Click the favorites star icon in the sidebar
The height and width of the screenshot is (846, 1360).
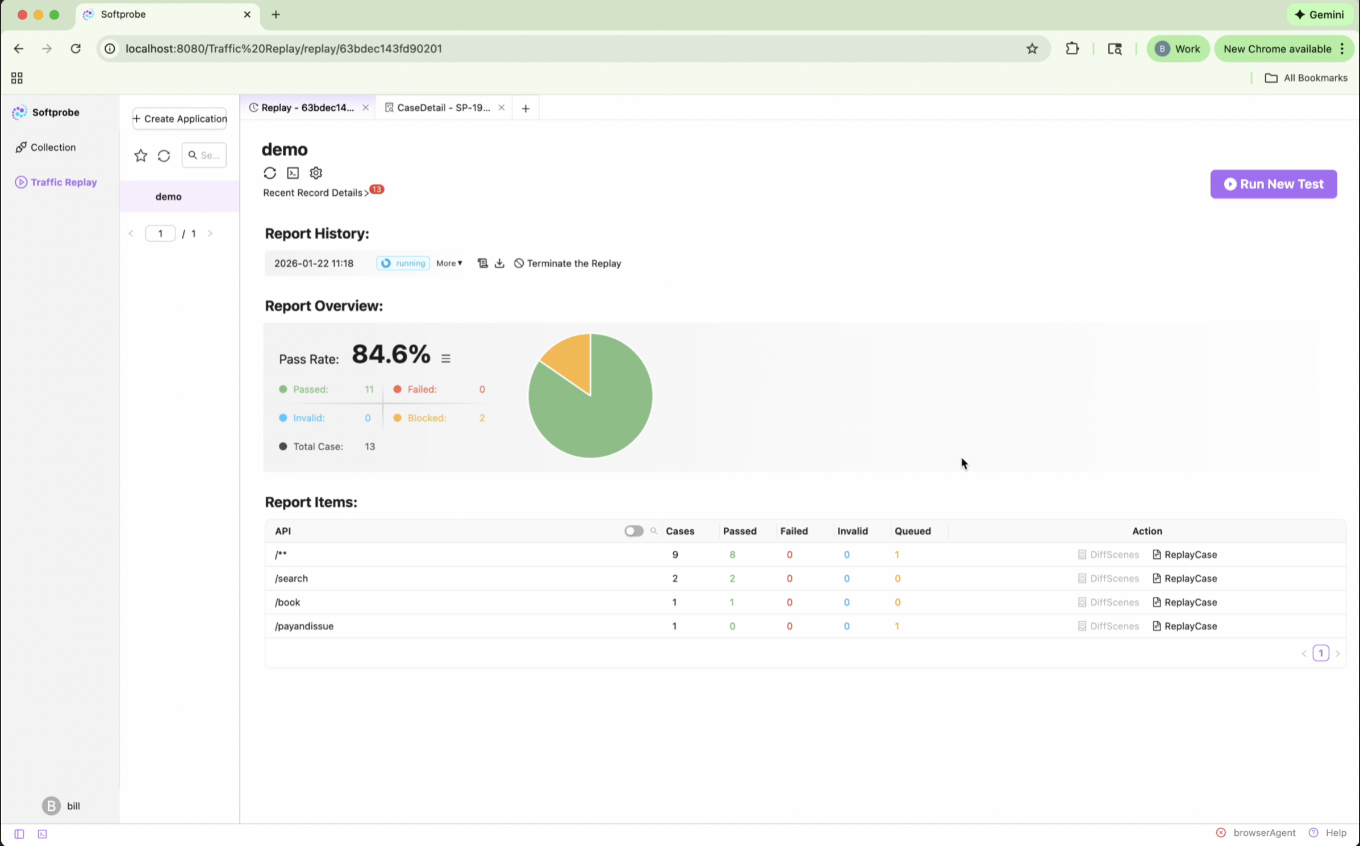(x=140, y=156)
